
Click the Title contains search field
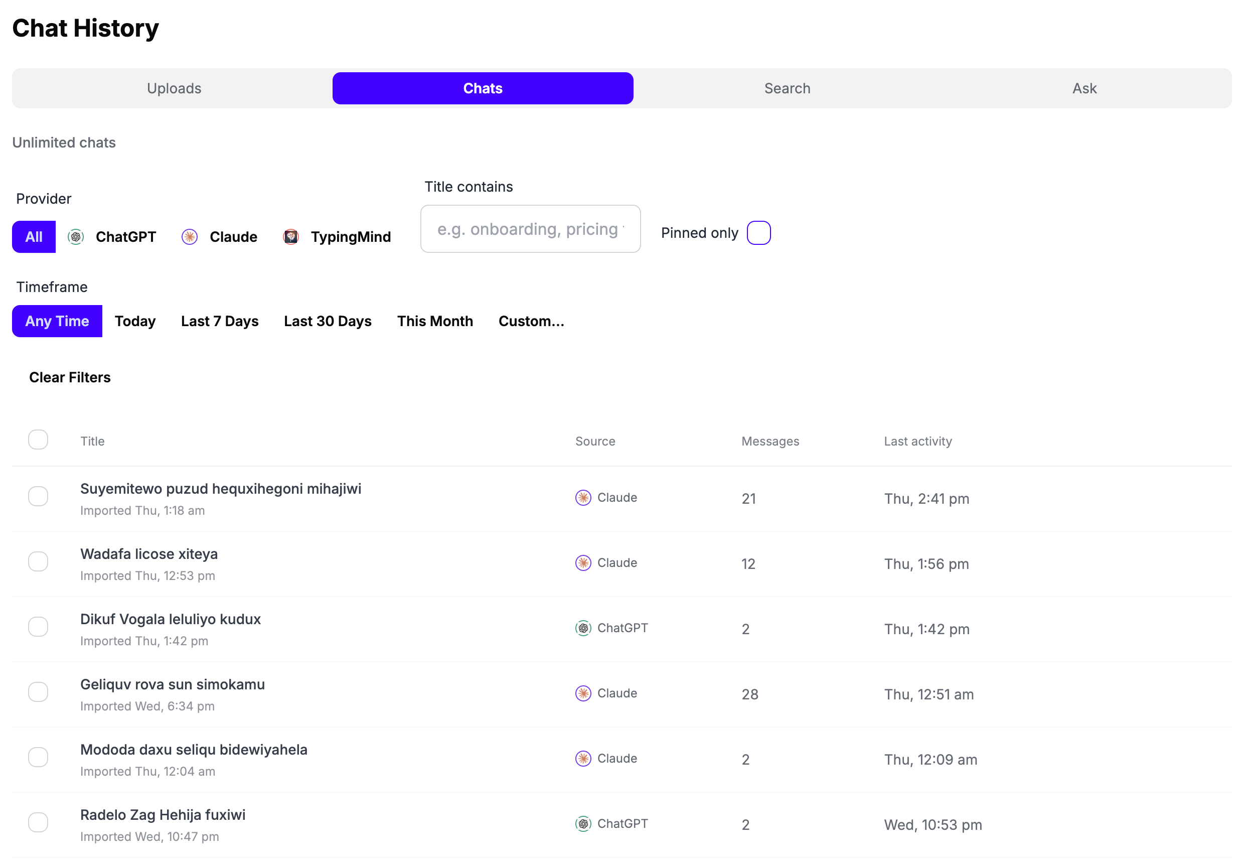tap(530, 229)
